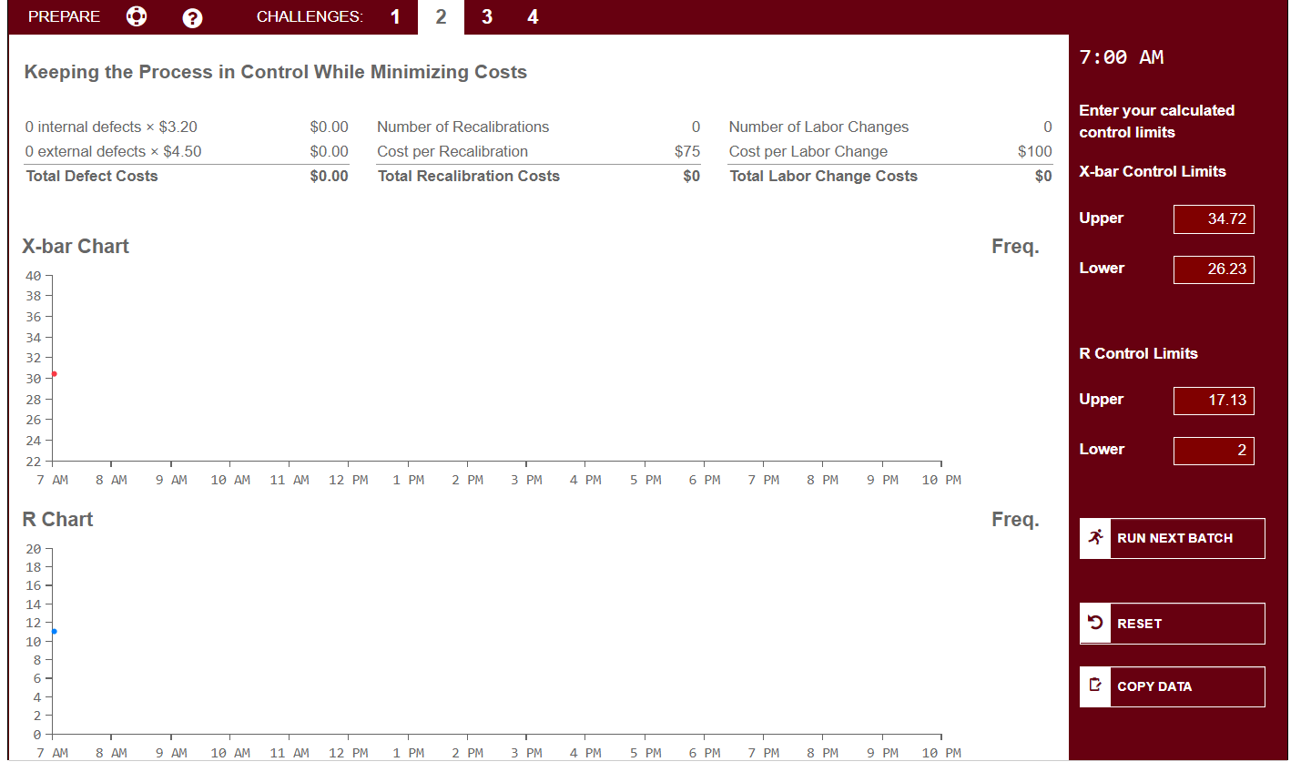Viewport: 1311px width, 772px height.
Task: Click 'Number of Labor Changes' label
Action: coord(818,127)
